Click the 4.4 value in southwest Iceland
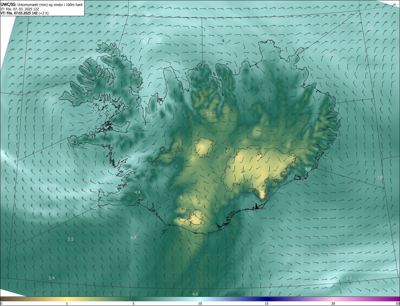Screen dimensions: 400x306 [137, 192]
